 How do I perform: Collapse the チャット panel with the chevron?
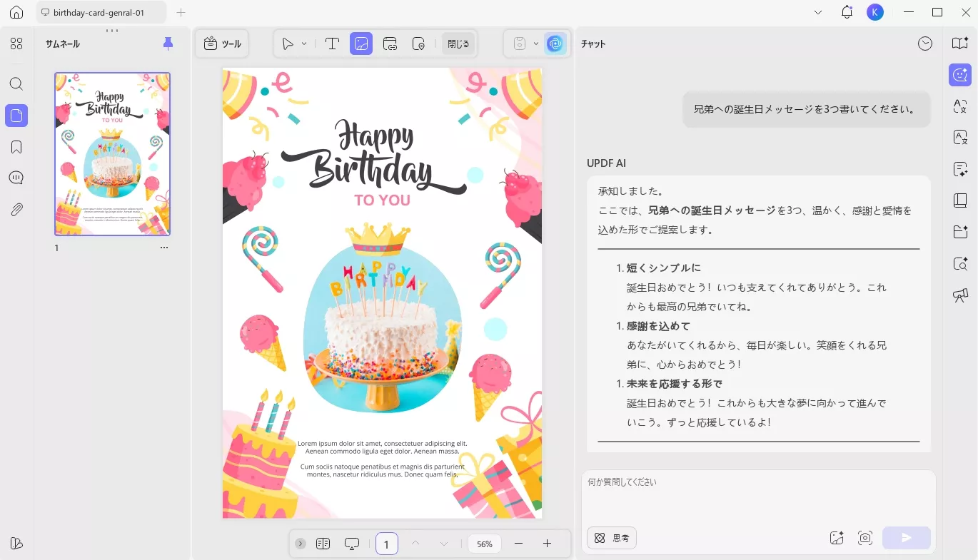pyautogui.click(x=925, y=44)
